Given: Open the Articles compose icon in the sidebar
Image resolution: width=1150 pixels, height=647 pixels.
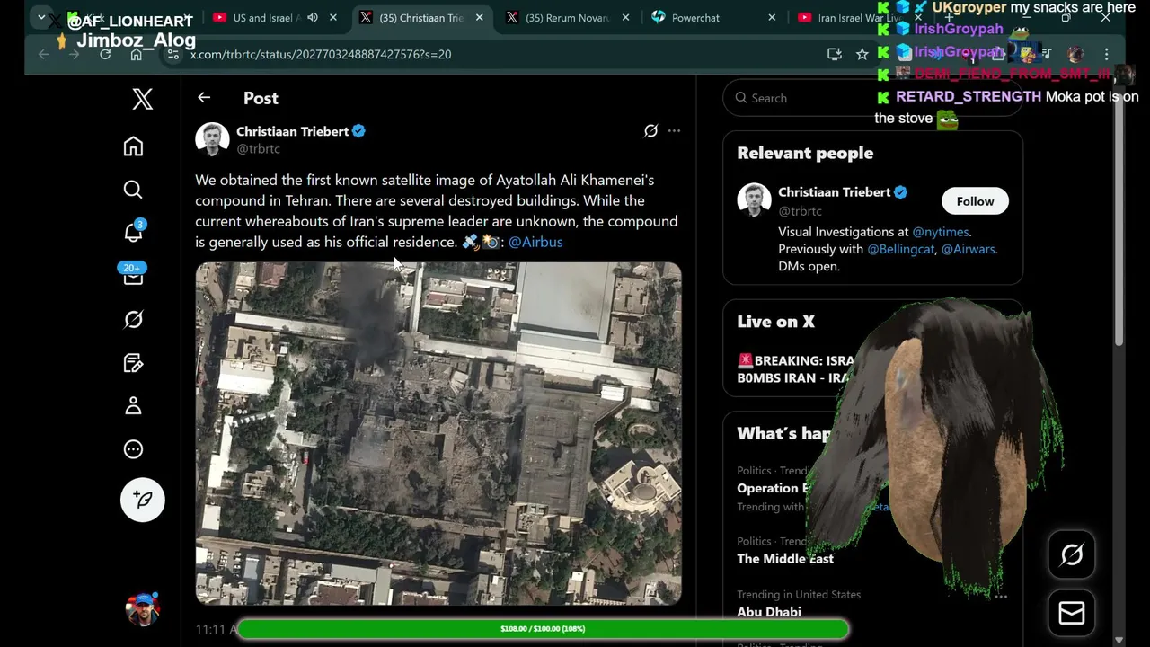Looking at the screenshot, I should 133,363.
